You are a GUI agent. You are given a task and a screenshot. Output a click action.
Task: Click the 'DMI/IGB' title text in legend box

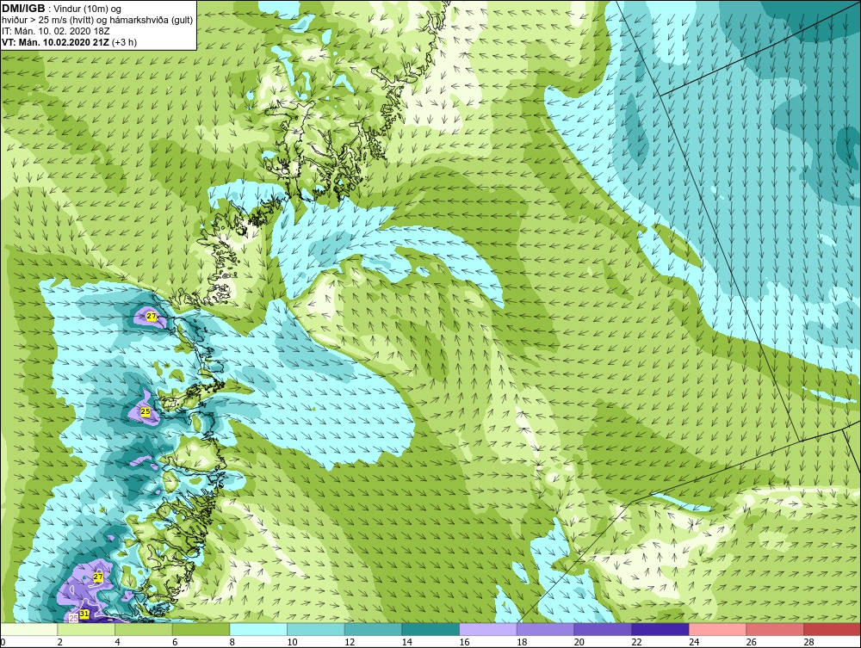click(23, 9)
